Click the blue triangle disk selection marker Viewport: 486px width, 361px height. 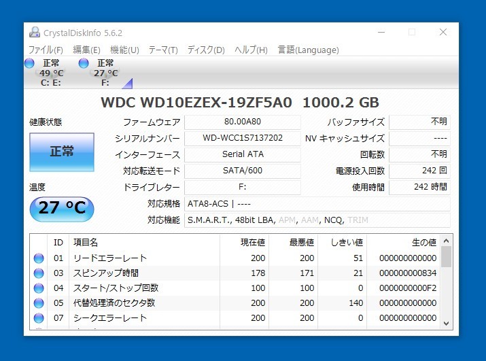click(x=128, y=84)
